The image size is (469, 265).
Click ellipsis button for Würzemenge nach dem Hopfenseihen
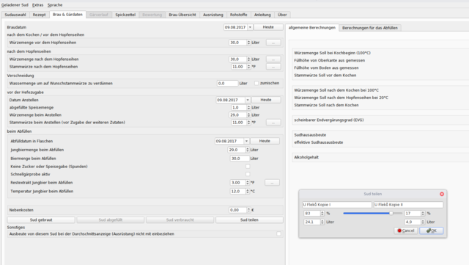tap(273, 59)
